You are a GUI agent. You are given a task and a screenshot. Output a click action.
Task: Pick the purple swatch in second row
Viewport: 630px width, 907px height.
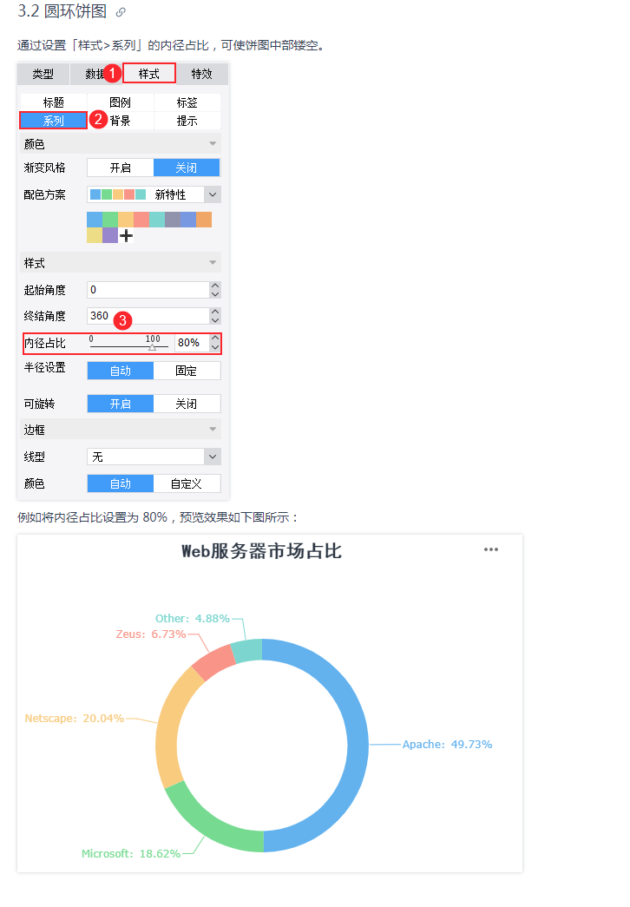point(110,235)
